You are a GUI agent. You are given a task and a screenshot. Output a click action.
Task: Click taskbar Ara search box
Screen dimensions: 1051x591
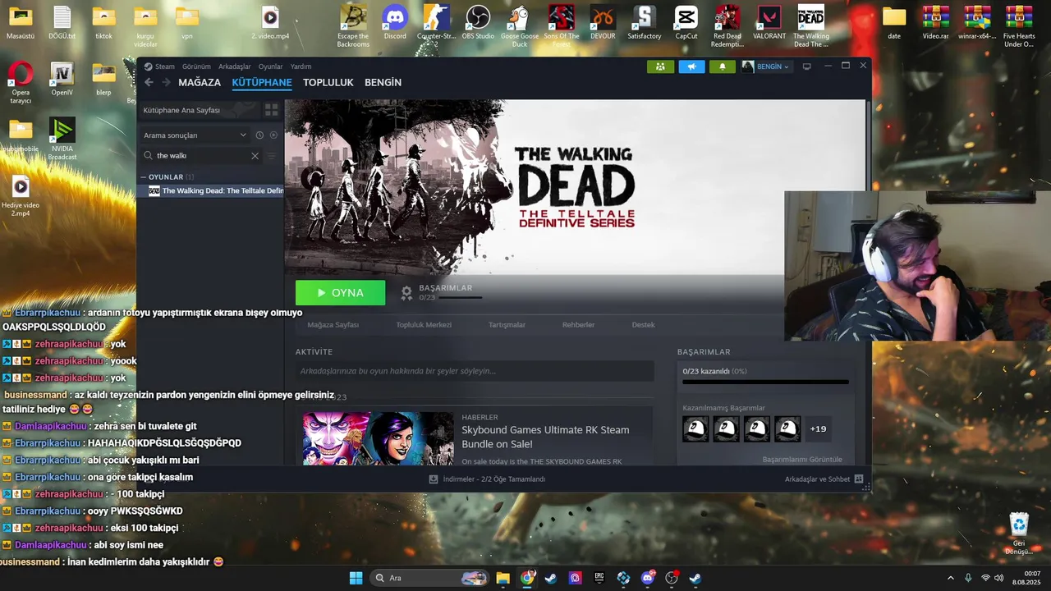(x=429, y=578)
